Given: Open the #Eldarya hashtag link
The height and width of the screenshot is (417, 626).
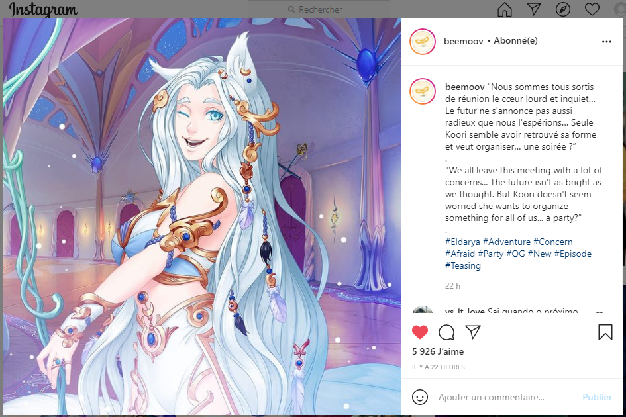Looking at the screenshot, I should click(x=463, y=242).
